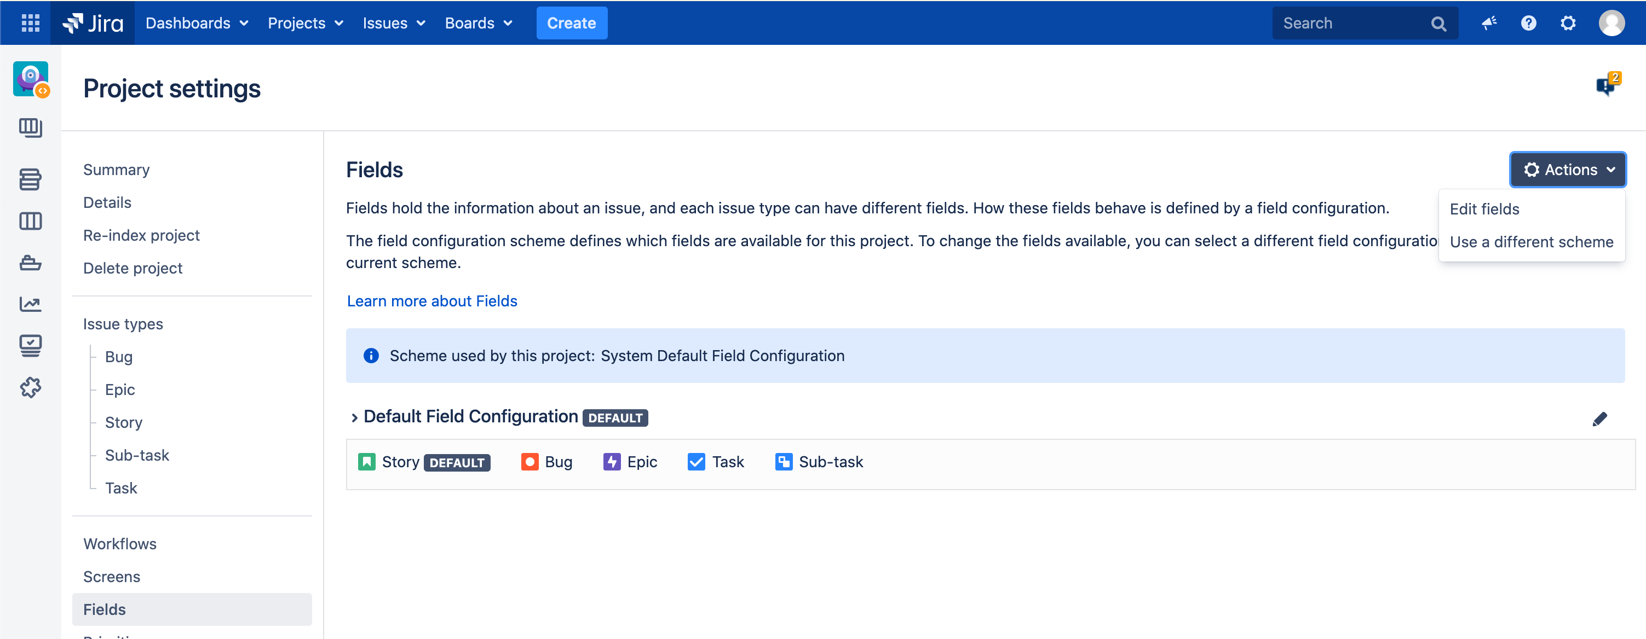Open the Projects dropdown menu
The image size is (1646, 639).
pyautogui.click(x=305, y=23)
